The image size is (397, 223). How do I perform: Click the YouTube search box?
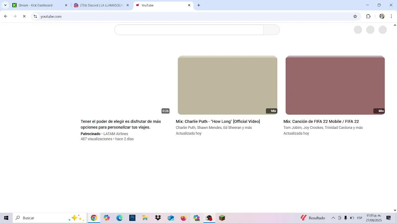click(x=189, y=30)
